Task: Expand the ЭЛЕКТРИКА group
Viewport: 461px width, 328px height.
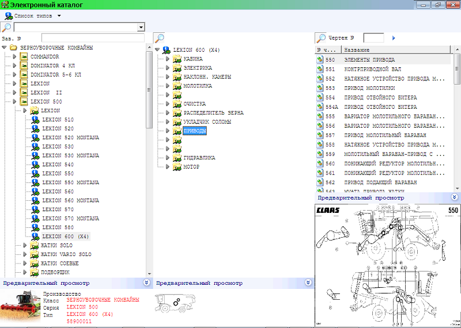Action: pyautogui.click(x=168, y=68)
